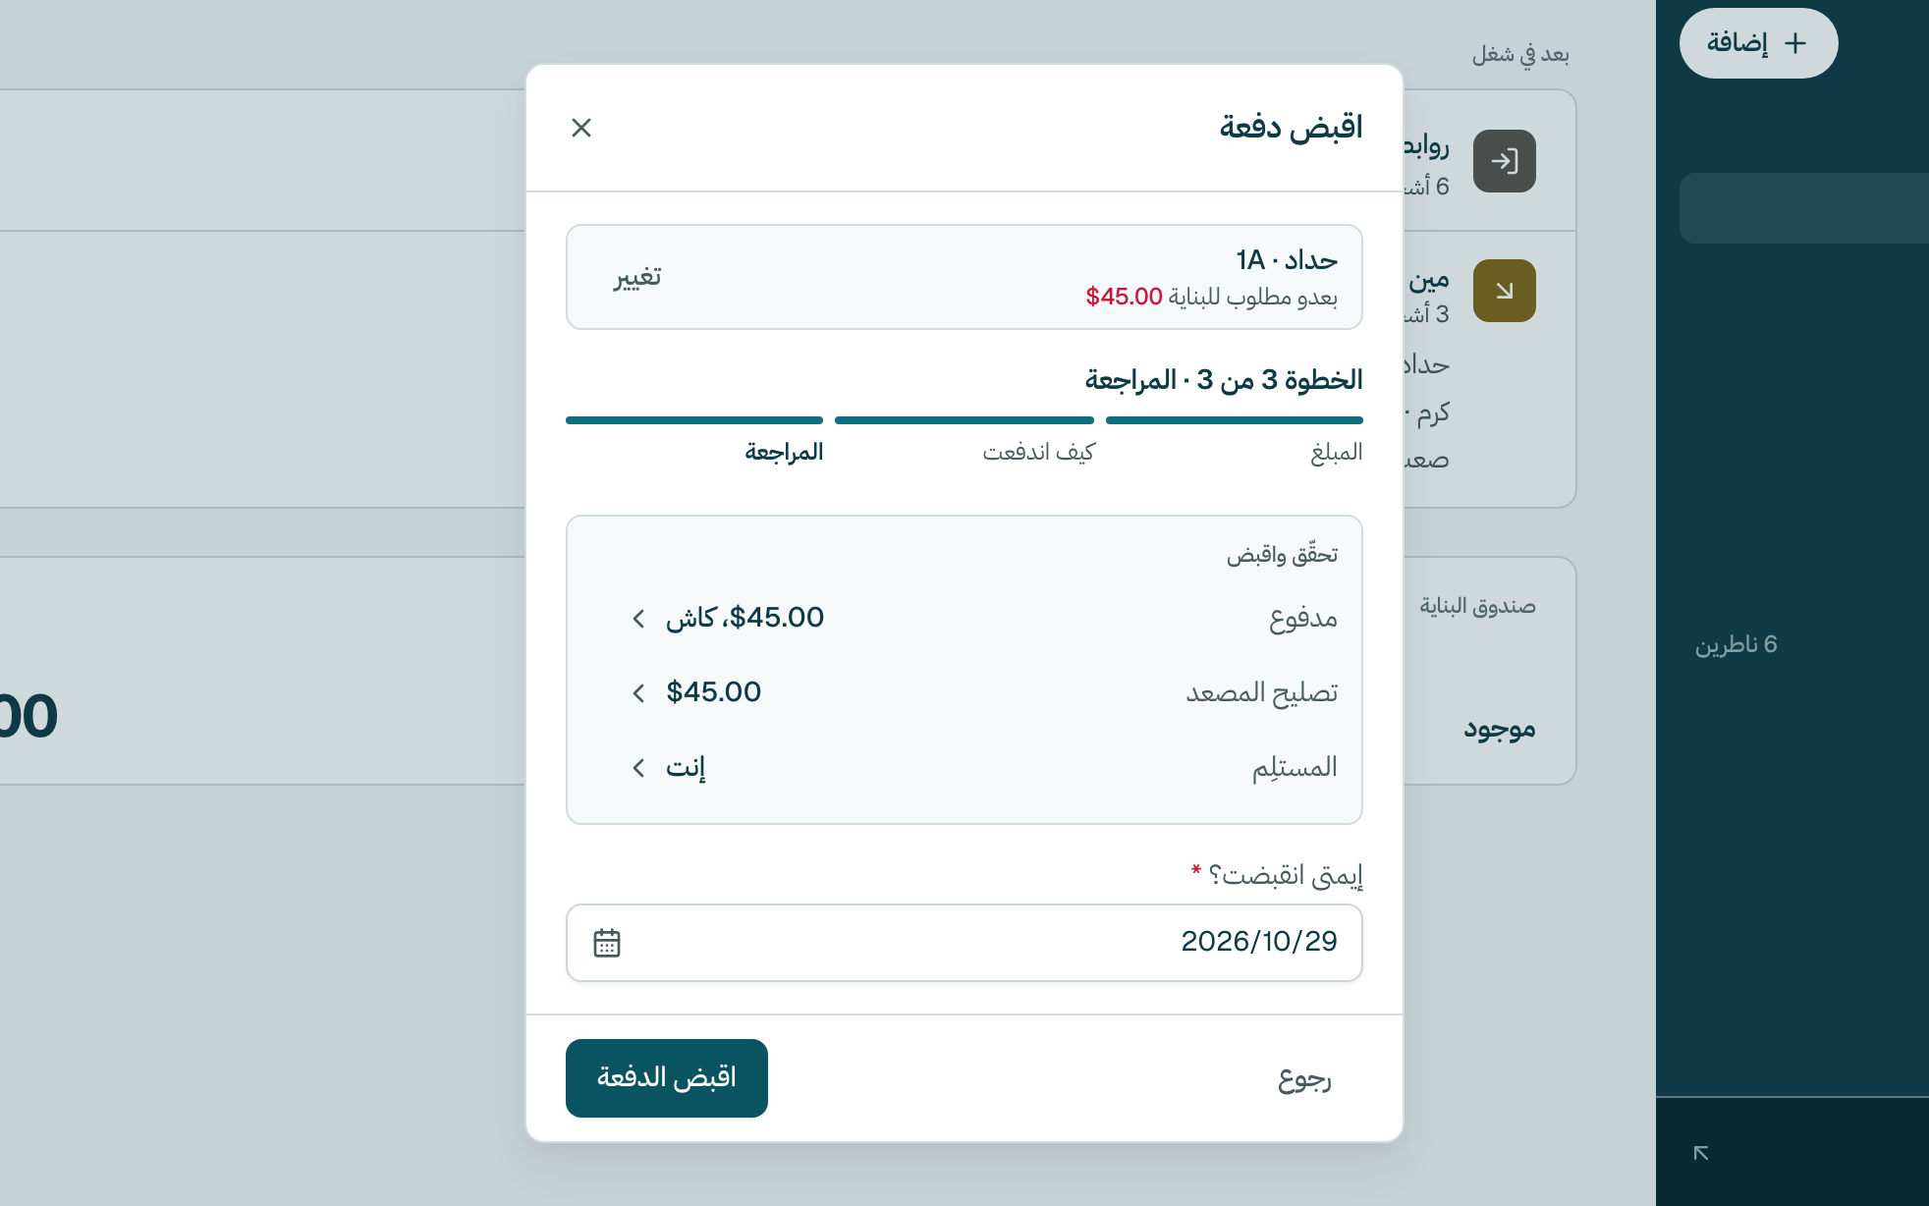Click the highlighted sidebar item bar

[x=1804, y=208]
